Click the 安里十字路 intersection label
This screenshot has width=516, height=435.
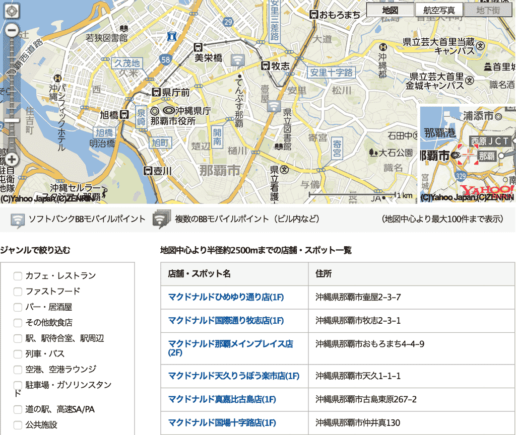pyautogui.click(x=332, y=72)
